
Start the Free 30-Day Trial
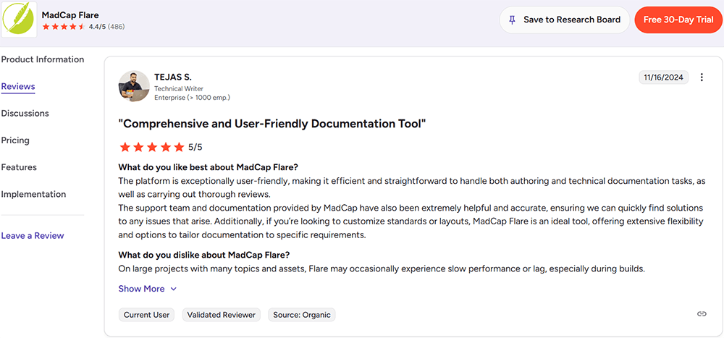click(x=678, y=20)
